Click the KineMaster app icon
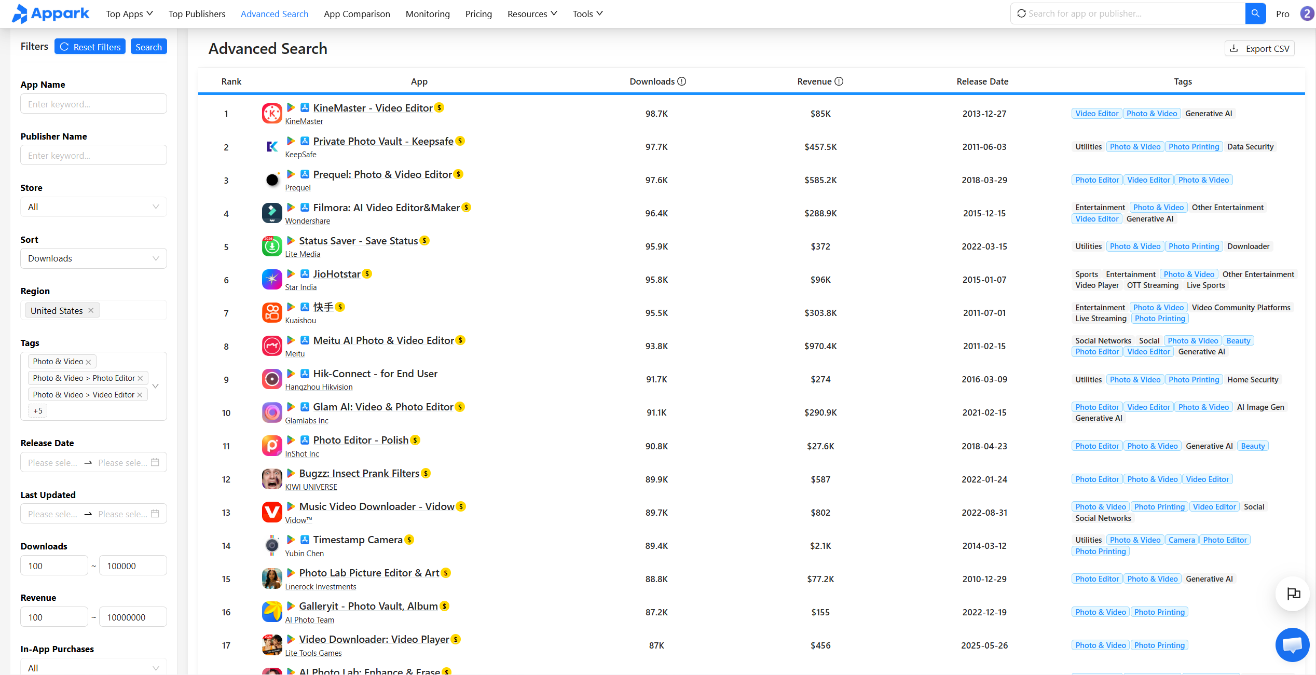Screen dimensions: 1316x675 pyautogui.click(x=272, y=114)
